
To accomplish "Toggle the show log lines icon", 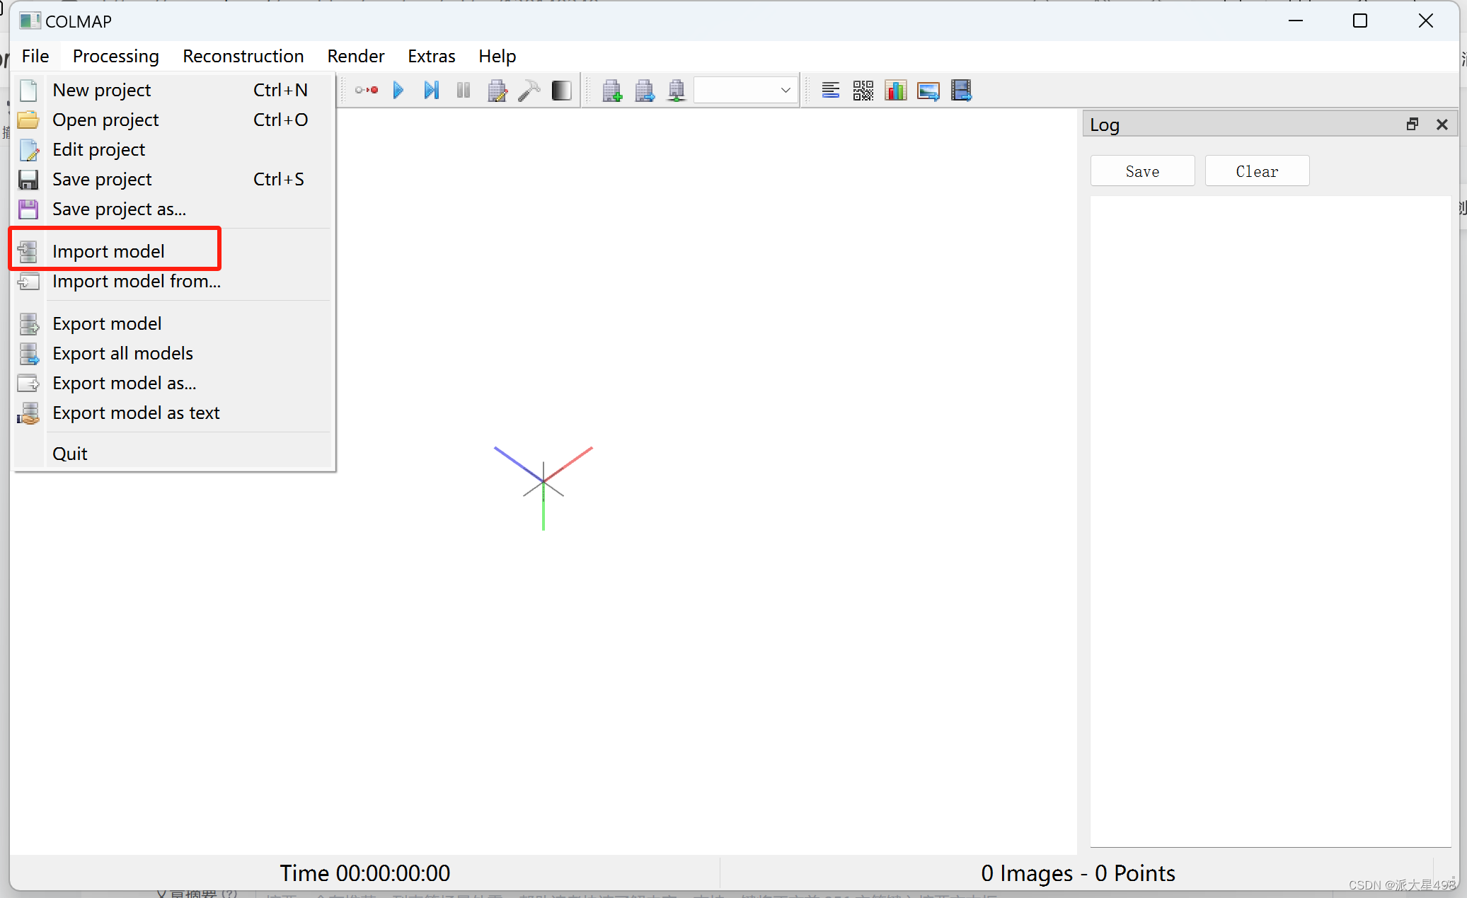I will (x=830, y=91).
